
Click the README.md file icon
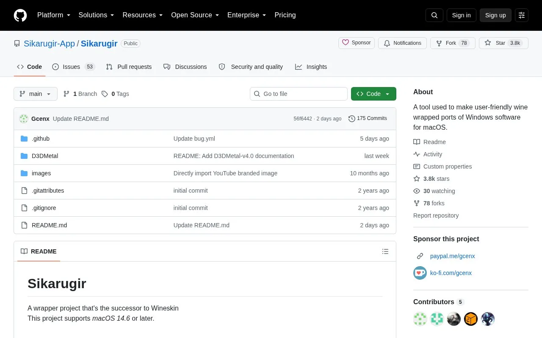pos(24,225)
